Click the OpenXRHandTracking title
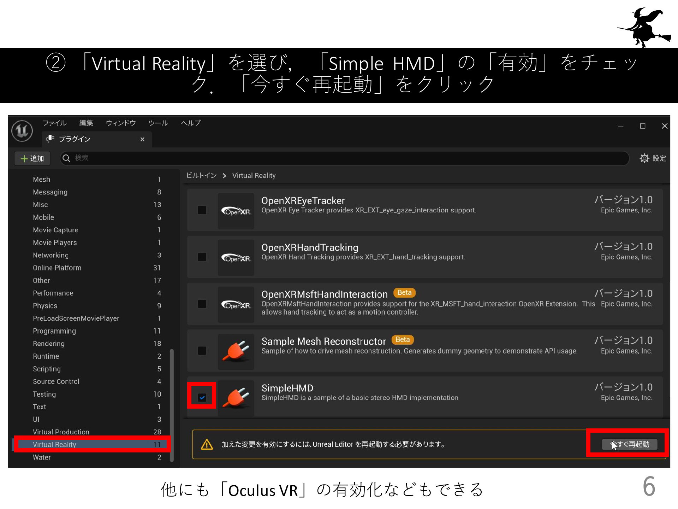This screenshot has width=678, height=509. pos(310,247)
